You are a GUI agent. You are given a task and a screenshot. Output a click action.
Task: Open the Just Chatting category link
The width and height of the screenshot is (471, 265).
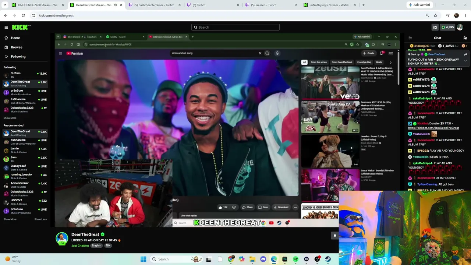click(80, 245)
